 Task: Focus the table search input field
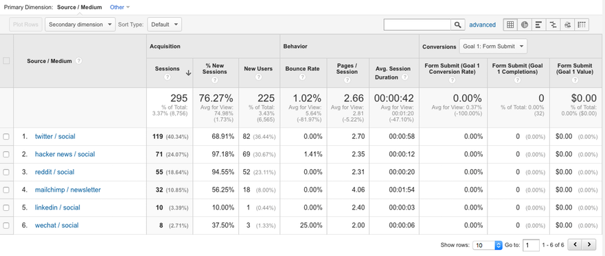point(418,25)
